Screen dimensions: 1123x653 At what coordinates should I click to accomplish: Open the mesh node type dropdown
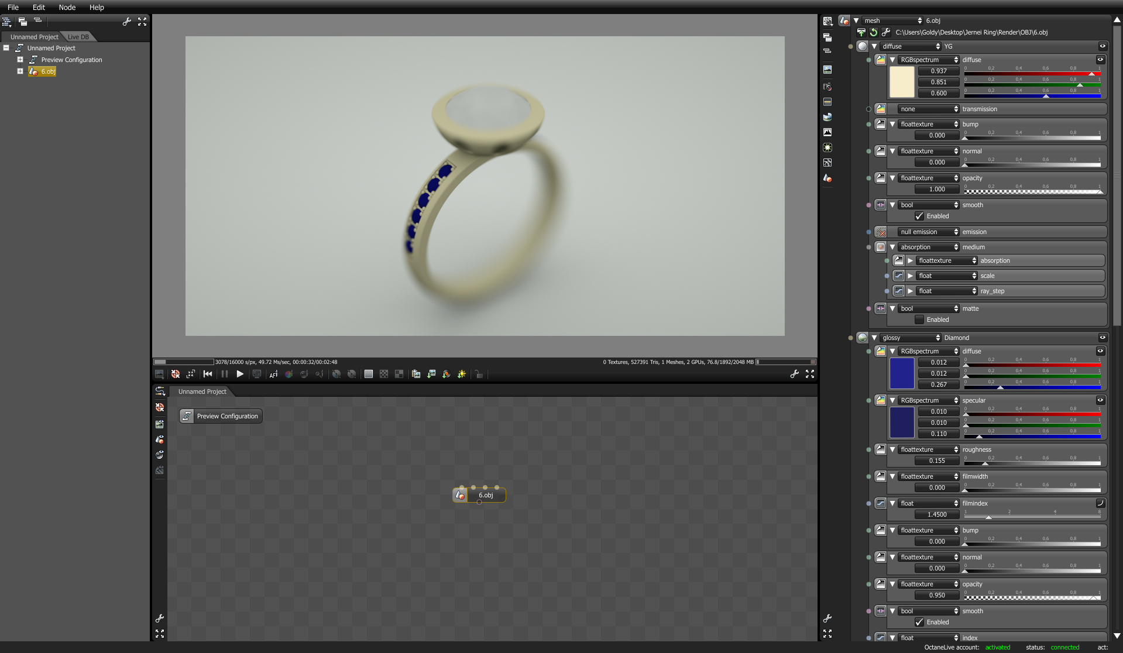click(892, 20)
